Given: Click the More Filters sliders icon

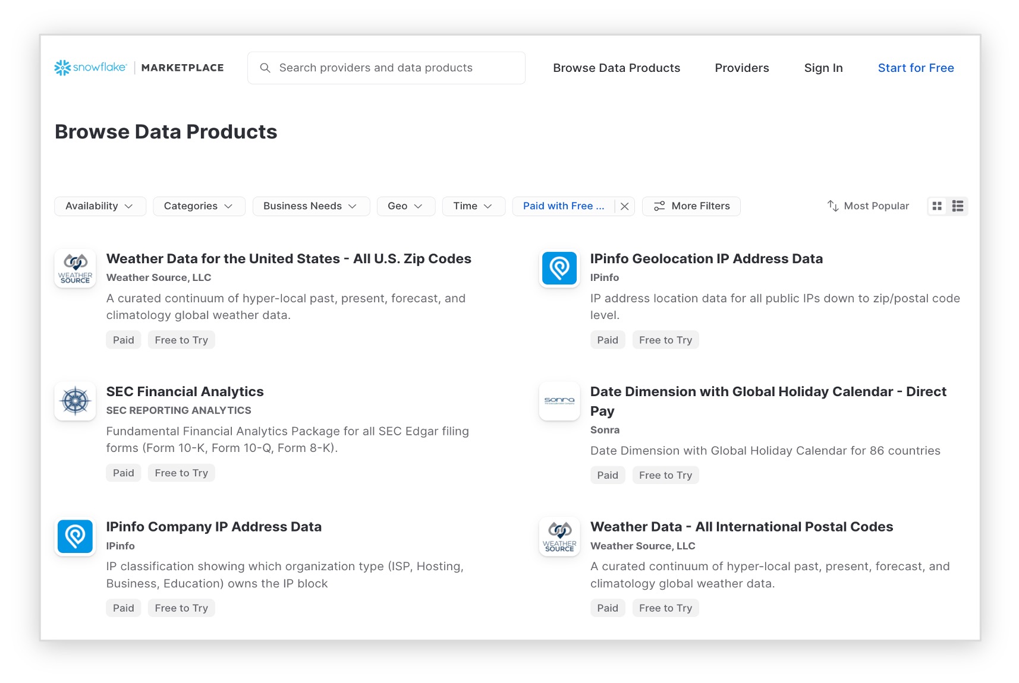Looking at the screenshot, I should point(659,206).
